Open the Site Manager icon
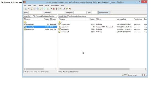This screenshot has width=167, height=94. (26, 9)
